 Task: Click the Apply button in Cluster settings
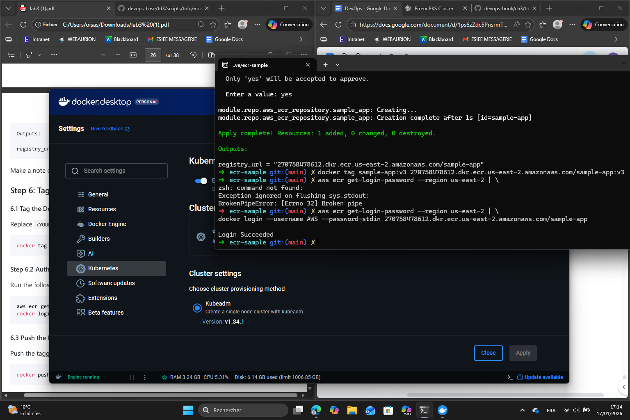523,353
